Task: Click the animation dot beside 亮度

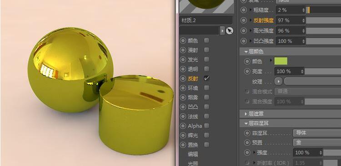Action: click(x=247, y=71)
